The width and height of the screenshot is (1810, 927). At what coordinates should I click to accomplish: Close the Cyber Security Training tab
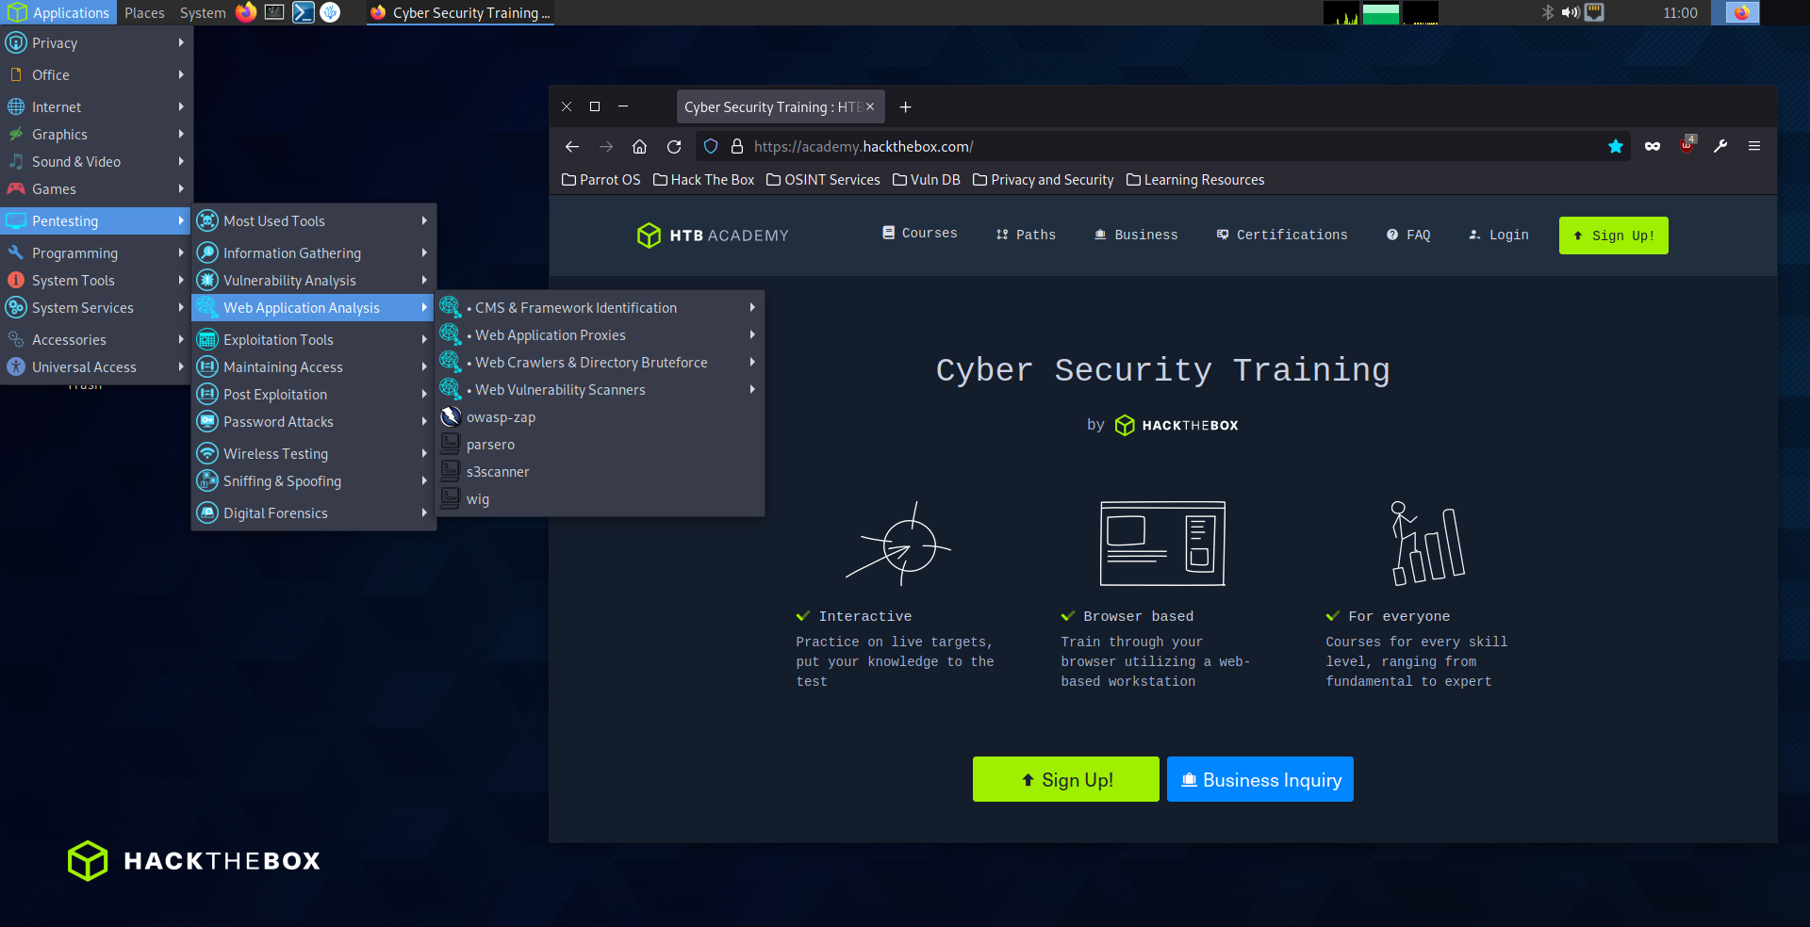(870, 106)
